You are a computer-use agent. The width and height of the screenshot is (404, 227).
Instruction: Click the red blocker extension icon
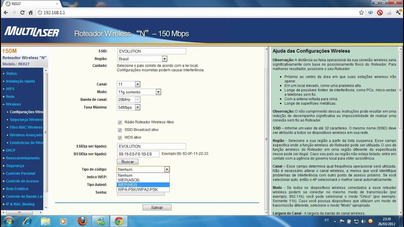380,13
